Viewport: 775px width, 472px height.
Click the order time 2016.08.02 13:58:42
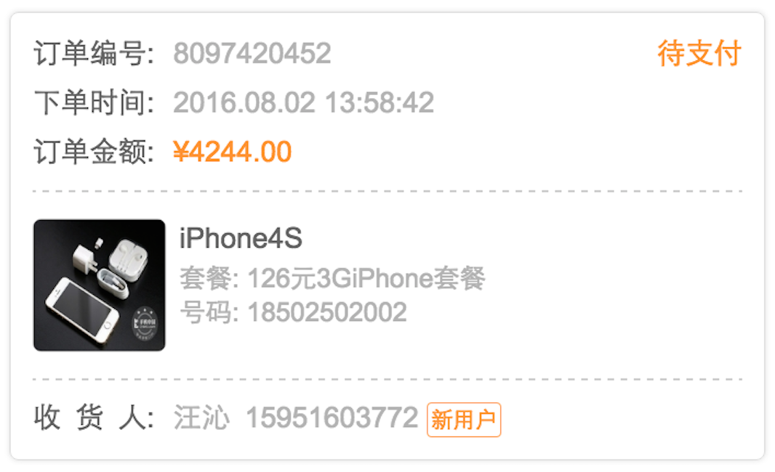(303, 102)
